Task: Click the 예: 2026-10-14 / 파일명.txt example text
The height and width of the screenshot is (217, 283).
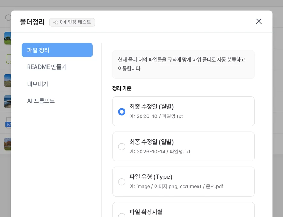Action: [160, 152]
